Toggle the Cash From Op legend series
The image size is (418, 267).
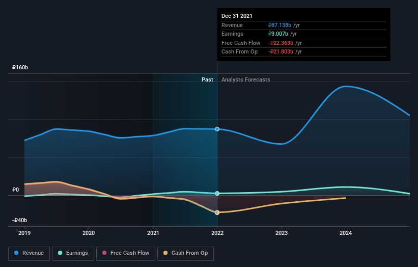[x=185, y=253]
